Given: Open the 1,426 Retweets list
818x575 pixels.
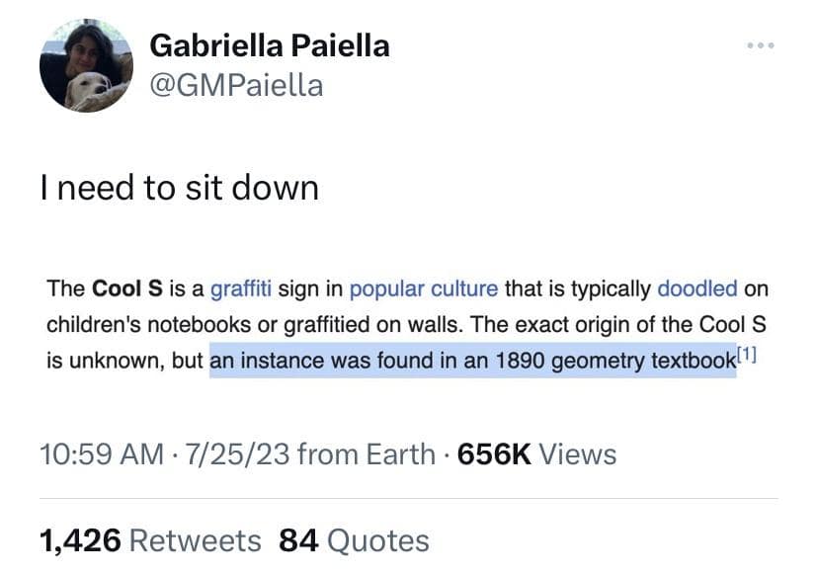Looking at the screenshot, I should (x=150, y=540).
